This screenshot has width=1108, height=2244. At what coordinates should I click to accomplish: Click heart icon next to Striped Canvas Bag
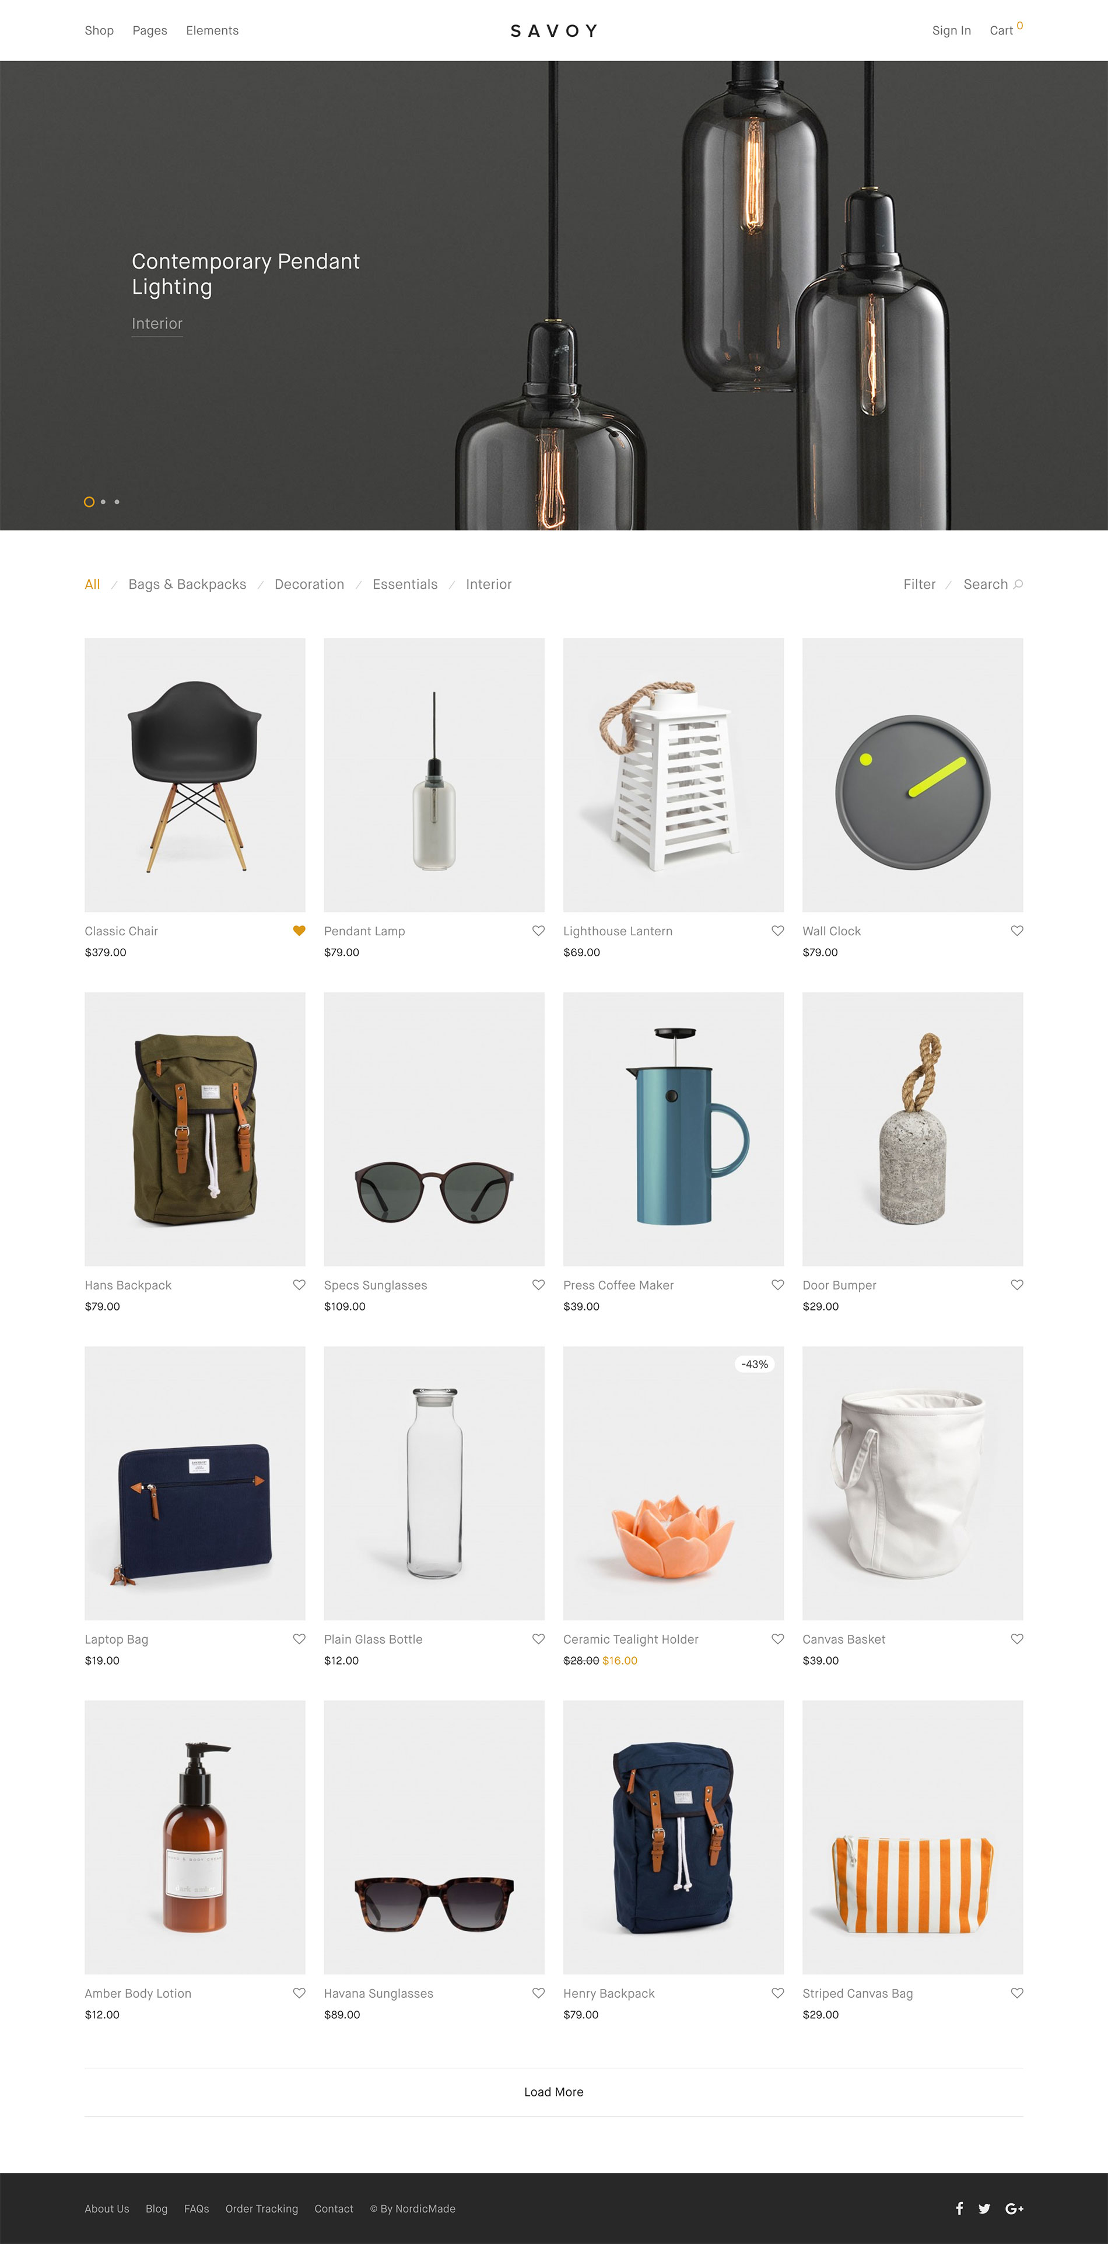1016,1993
